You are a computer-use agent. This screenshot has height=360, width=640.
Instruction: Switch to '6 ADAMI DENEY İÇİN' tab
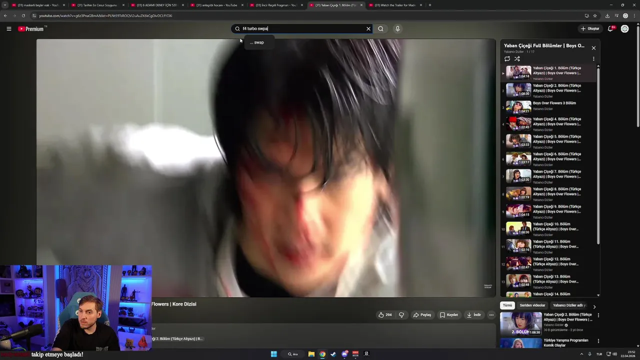click(x=157, y=5)
